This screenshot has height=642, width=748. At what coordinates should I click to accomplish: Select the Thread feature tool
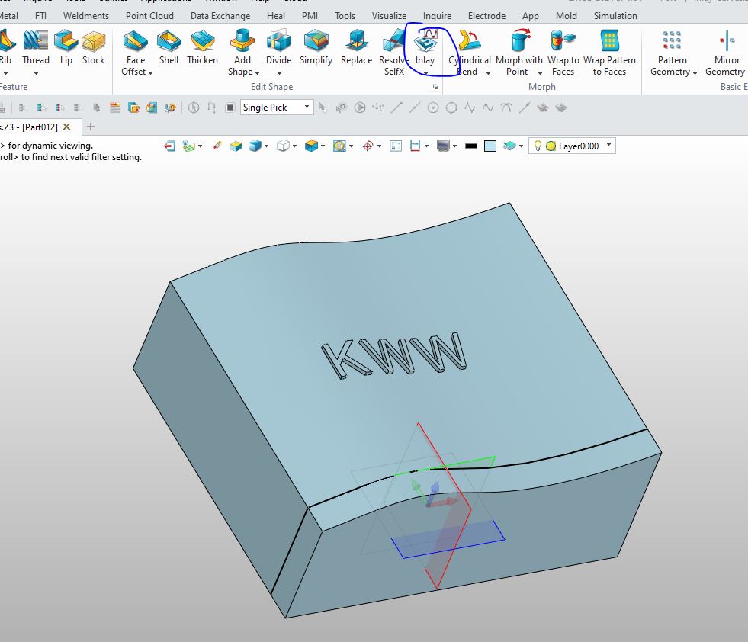pyautogui.click(x=36, y=47)
